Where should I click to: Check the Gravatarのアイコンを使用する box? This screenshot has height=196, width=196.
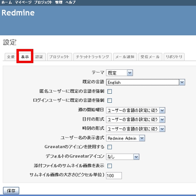(109, 147)
